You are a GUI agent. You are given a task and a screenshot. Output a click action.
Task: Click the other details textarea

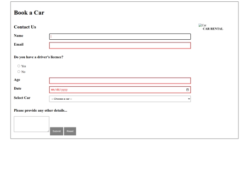point(31,124)
